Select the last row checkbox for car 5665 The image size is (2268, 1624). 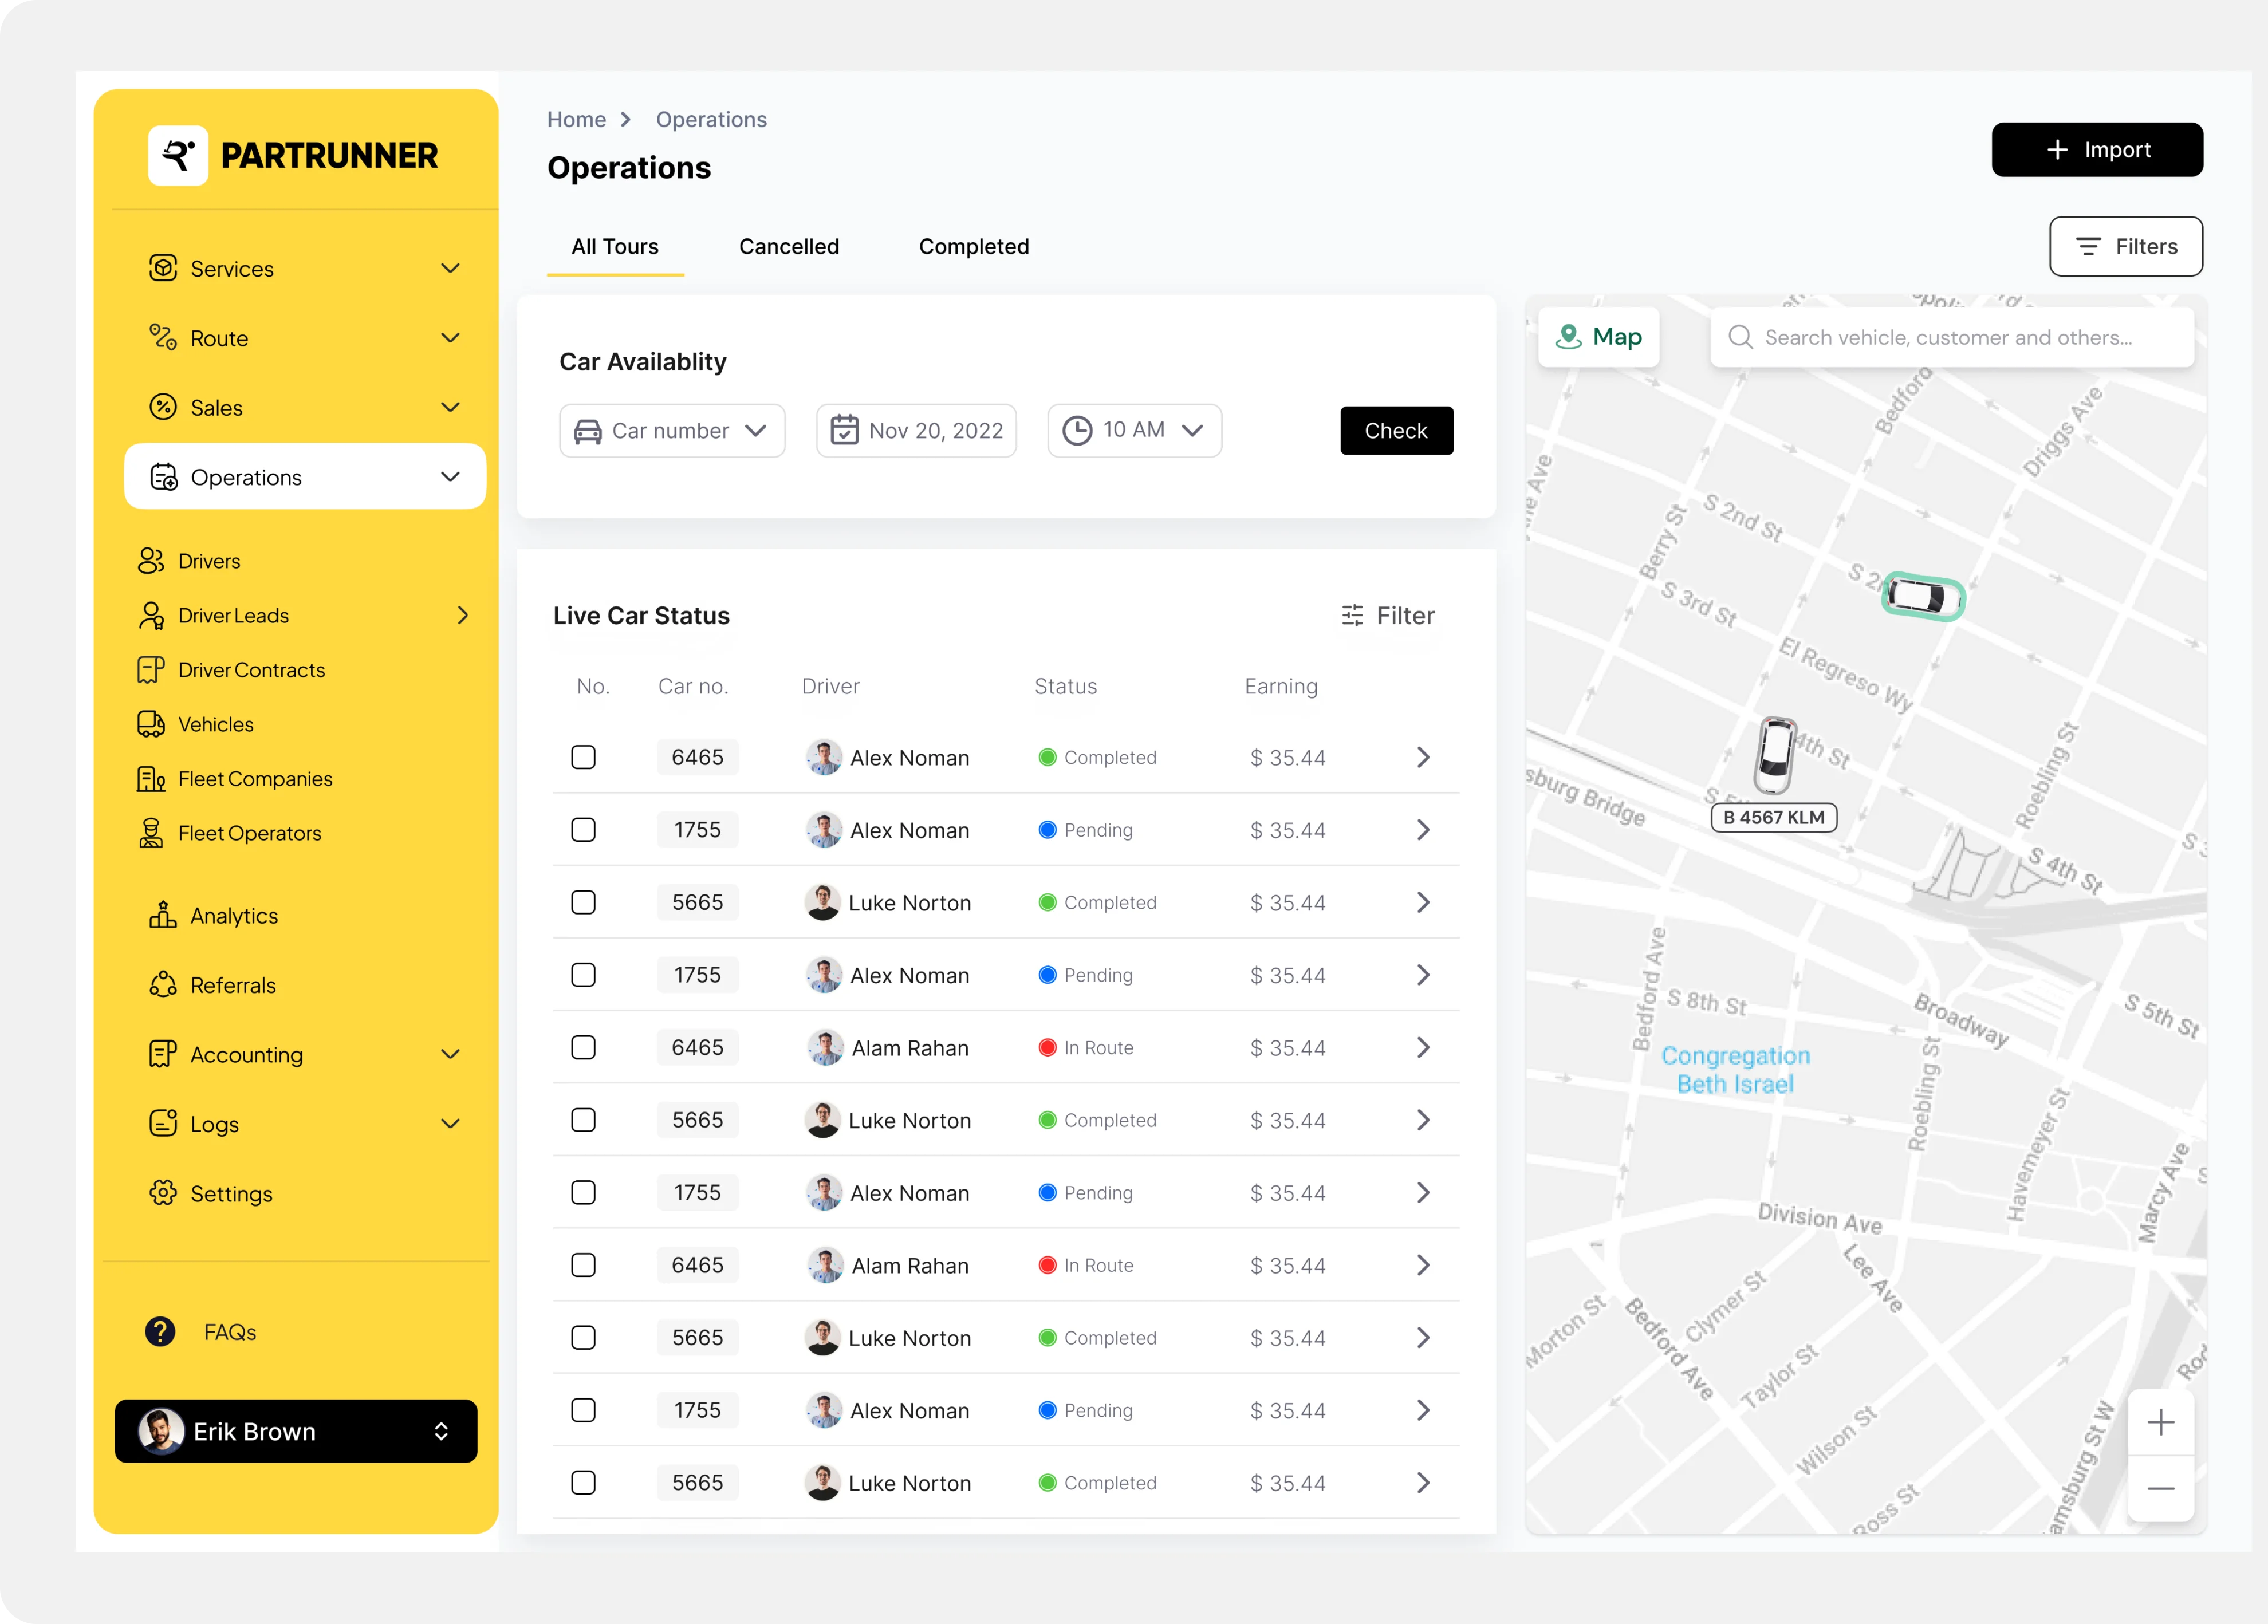pyautogui.click(x=583, y=1482)
